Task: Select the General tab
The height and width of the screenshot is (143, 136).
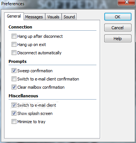Action: (x=14, y=16)
